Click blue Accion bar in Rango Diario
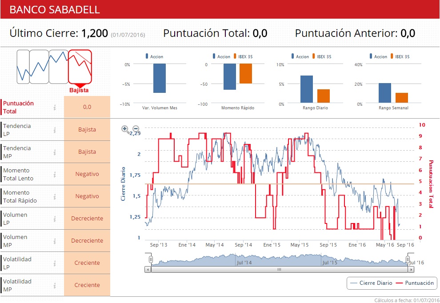This screenshot has height=303, width=440. pos(307,89)
